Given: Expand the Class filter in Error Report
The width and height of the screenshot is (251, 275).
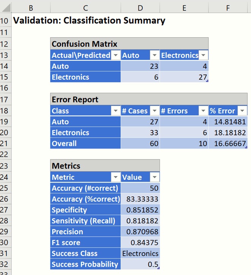Looking at the screenshot, I should pos(116,111).
